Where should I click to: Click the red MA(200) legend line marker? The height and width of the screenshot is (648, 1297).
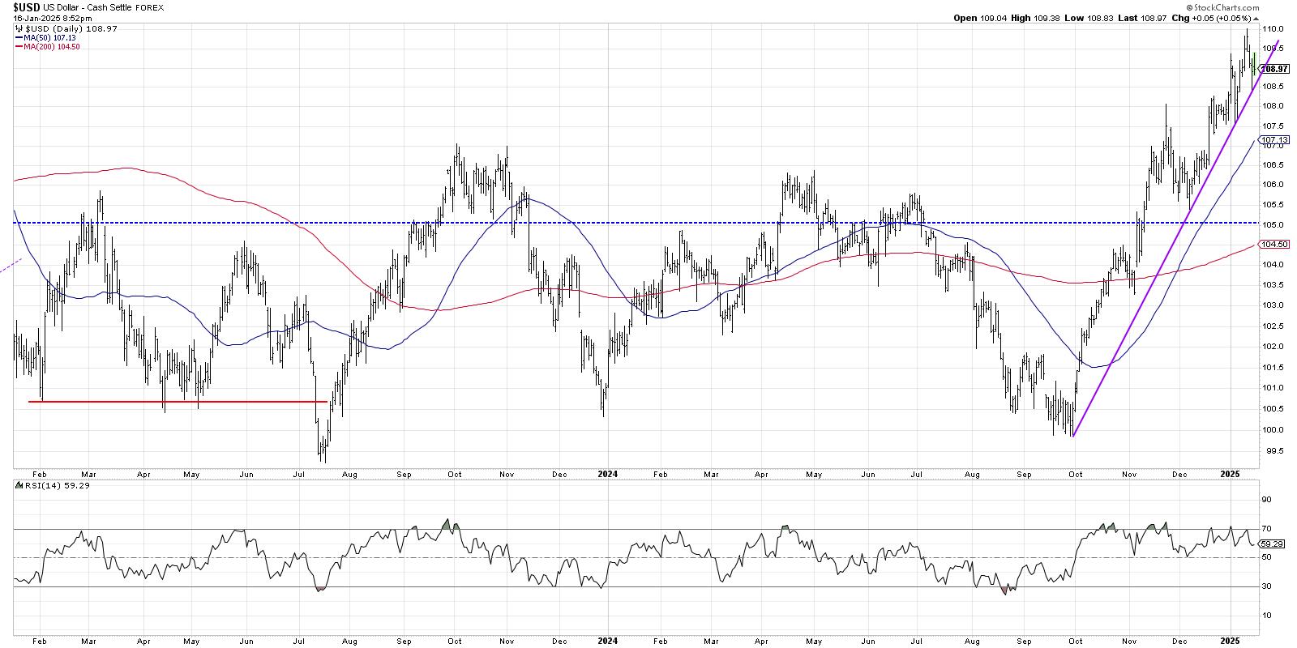pos(19,47)
